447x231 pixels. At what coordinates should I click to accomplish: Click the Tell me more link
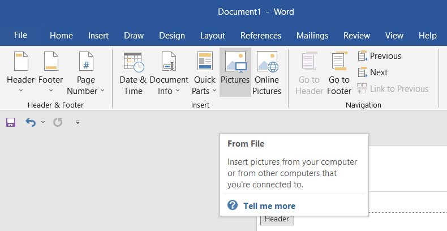tap(269, 206)
